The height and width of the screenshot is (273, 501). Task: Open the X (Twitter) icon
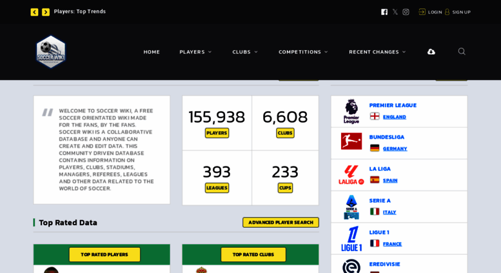395,12
